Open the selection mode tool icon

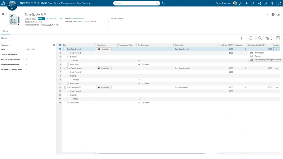tap(267, 38)
